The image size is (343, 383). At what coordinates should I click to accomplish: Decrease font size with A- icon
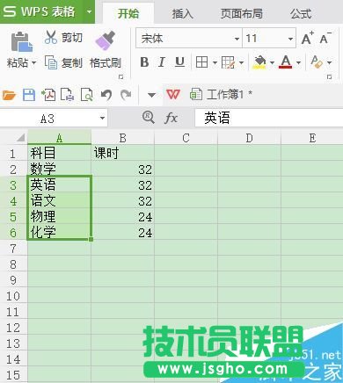325,39
